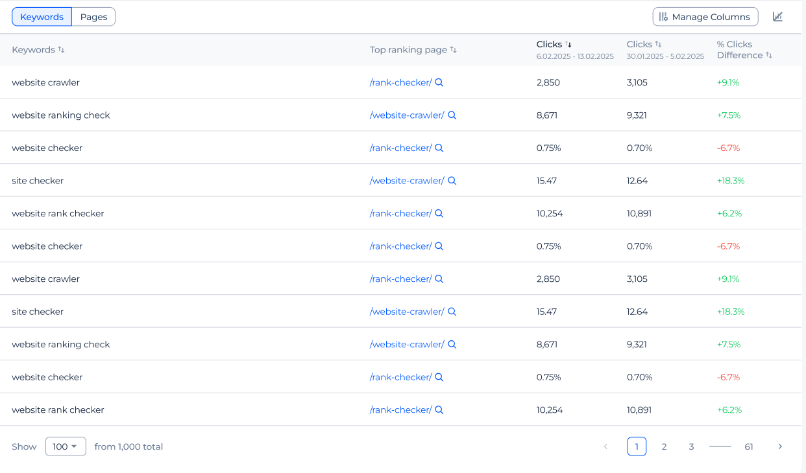Click the Keywords column header label
Screen dimensions: 806x473
[33, 50]
